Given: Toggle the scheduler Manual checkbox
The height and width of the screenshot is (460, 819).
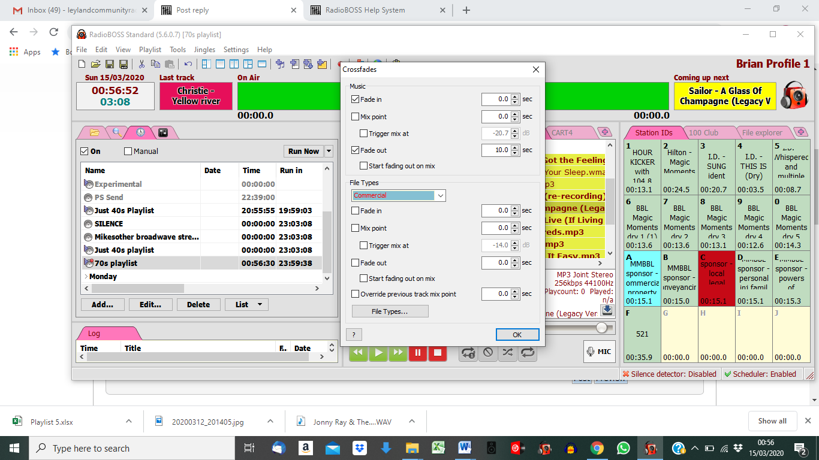Looking at the screenshot, I should click(128, 152).
